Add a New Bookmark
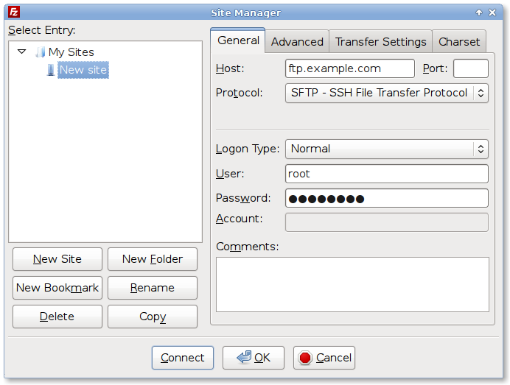The image size is (510, 385). click(57, 288)
